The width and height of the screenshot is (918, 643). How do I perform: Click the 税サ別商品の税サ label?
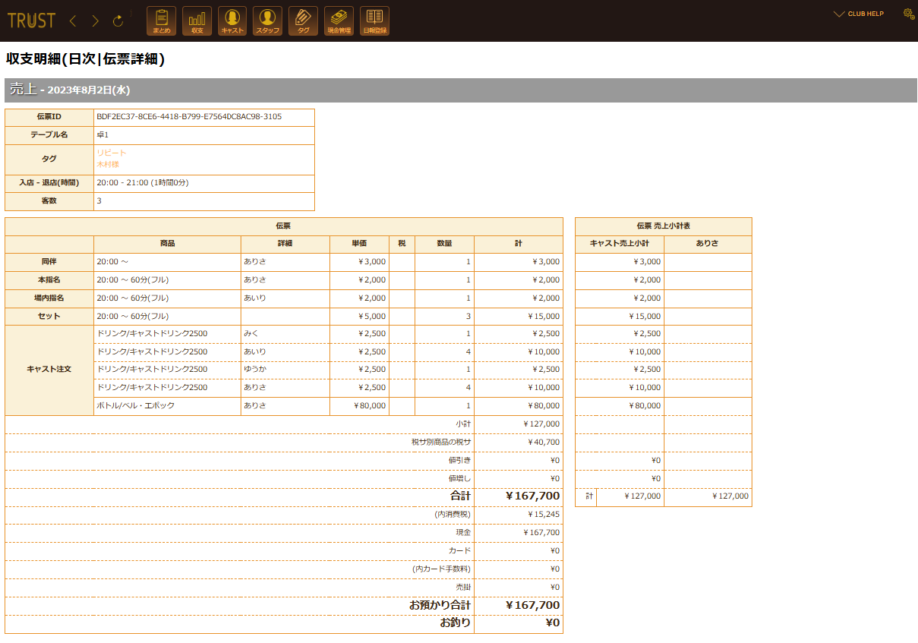pyautogui.click(x=441, y=442)
